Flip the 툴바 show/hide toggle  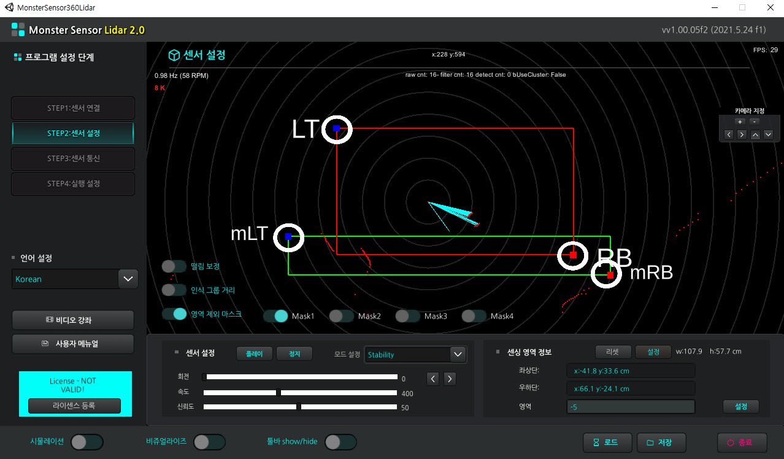[x=340, y=442]
